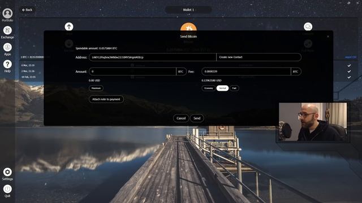Image resolution: width=362 pixels, height=203 pixels.
Task: Click Attach note to payment
Action: pyautogui.click(x=106, y=99)
